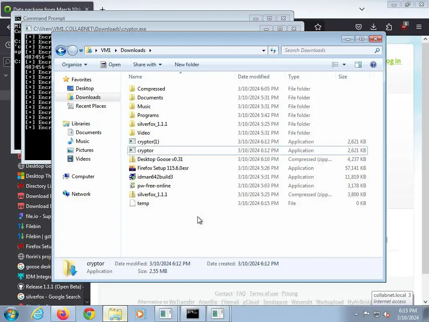The image size is (429, 322).
Task: Open Firefox from the taskbar
Action: 63,314
